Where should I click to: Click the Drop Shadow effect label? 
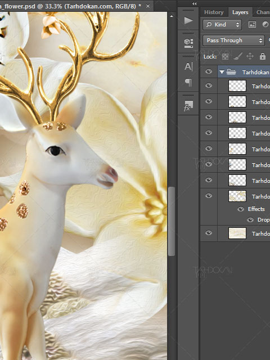tap(264, 220)
